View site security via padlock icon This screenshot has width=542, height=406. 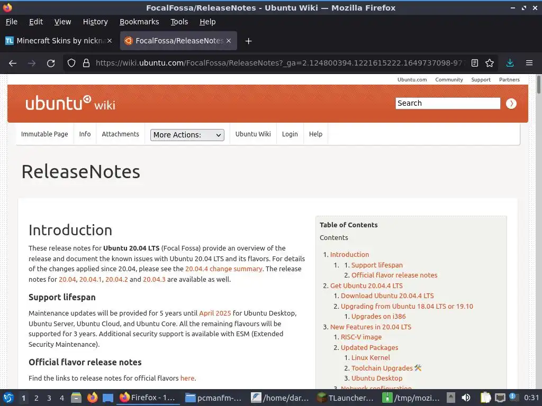86,63
